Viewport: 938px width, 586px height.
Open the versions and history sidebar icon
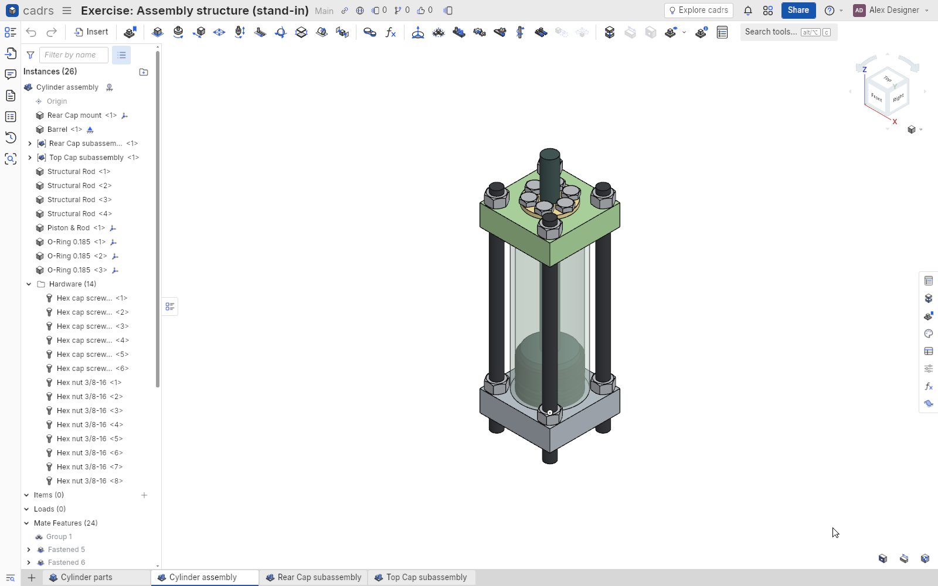click(11, 138)
